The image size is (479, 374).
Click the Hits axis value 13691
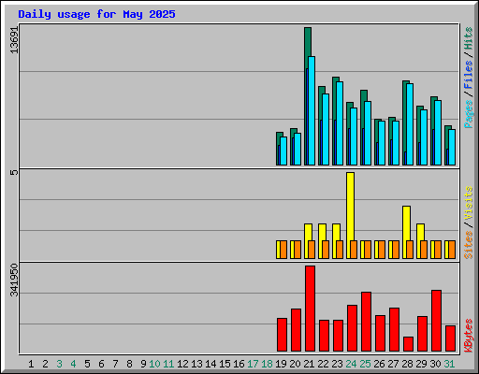tap(14, 39)
